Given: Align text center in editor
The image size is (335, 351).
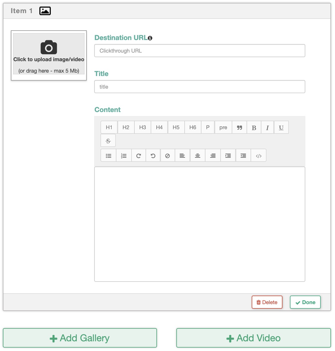Looking at the screenshot, I should coord(197,155).
